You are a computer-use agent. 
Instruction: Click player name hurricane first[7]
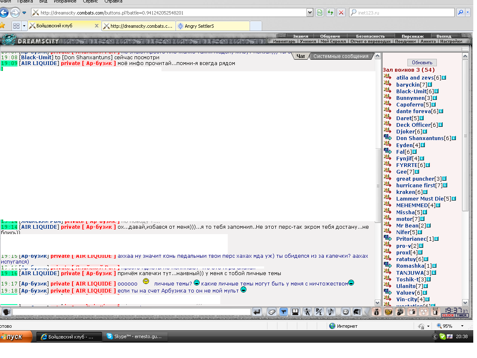pyautogui.click(x=419, y=185)
